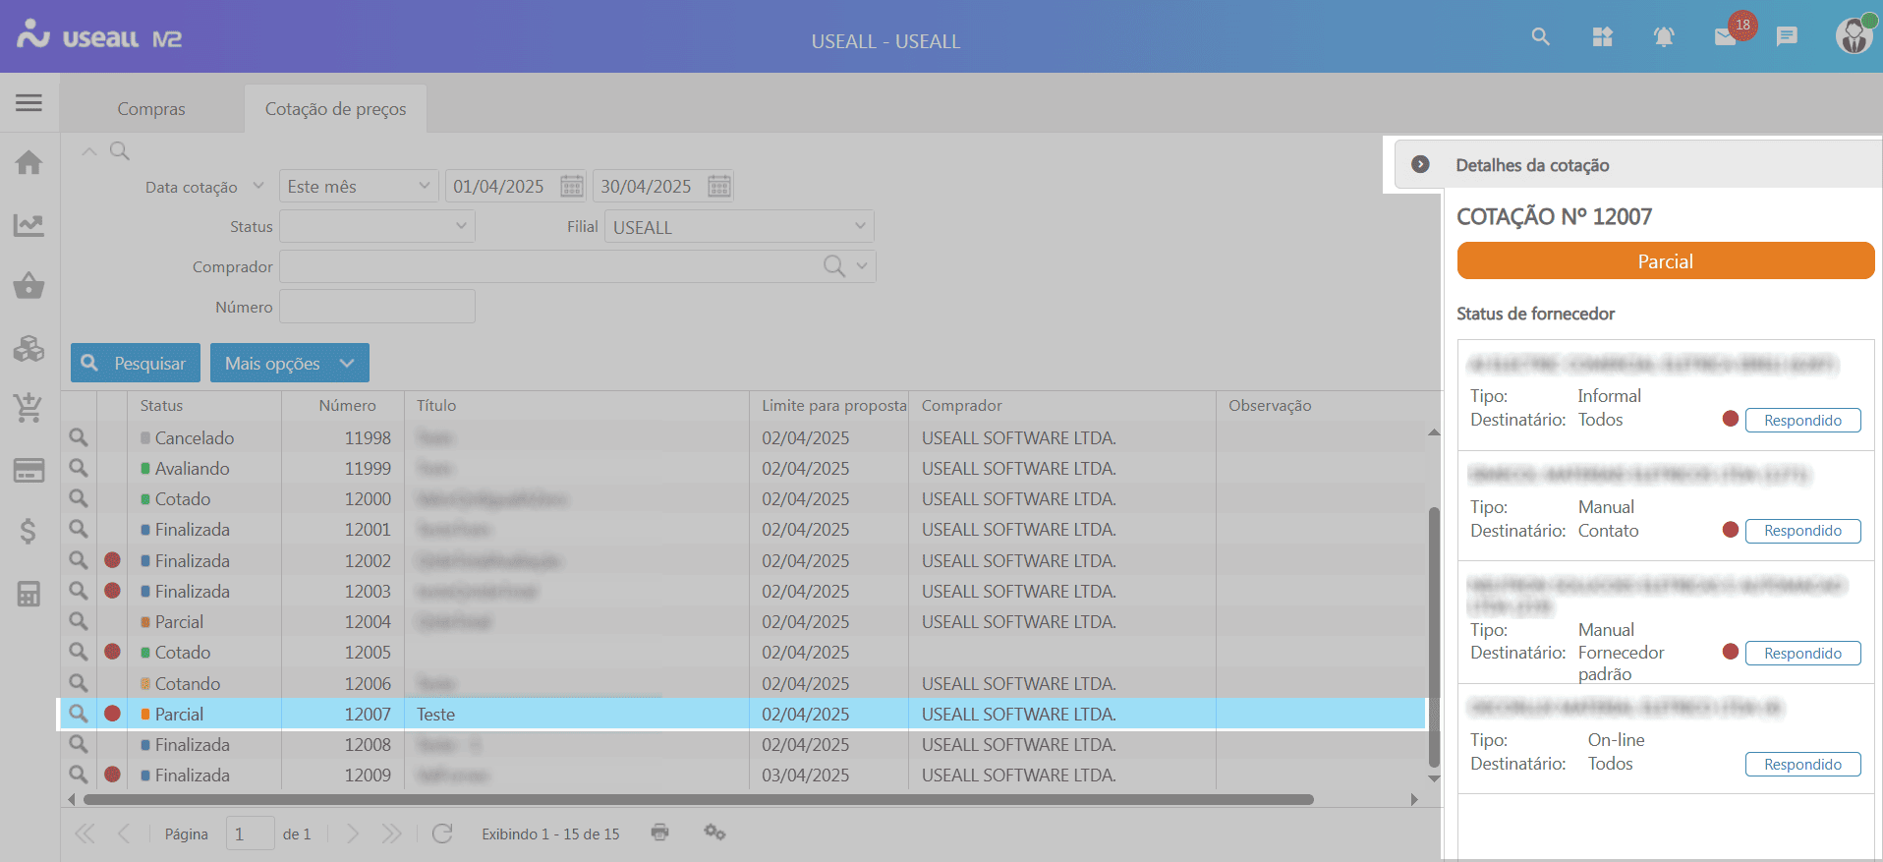
Task: Click the magnifier in Comprador field
Action: 834,266
